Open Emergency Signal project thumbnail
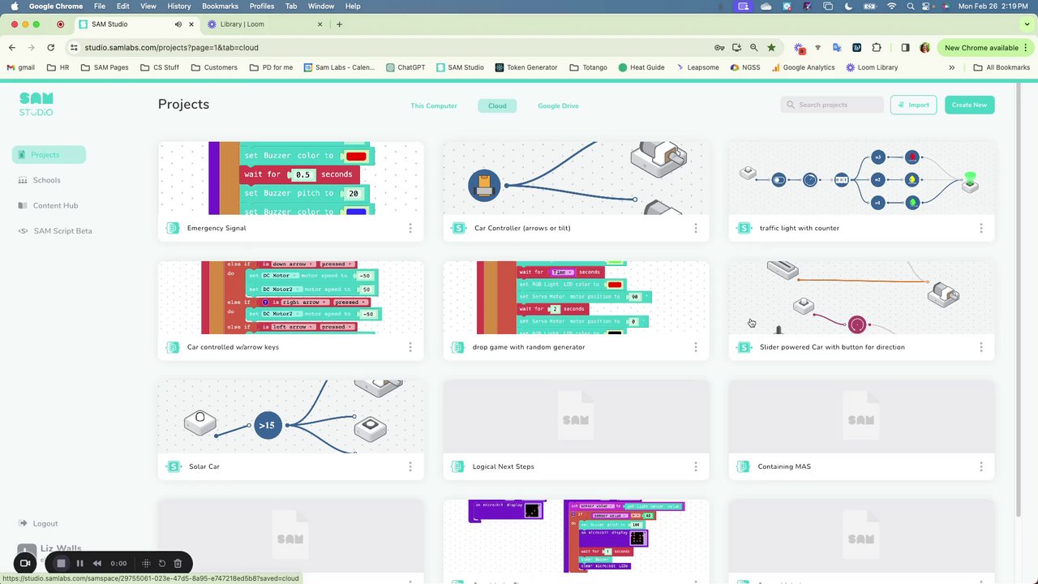 point(290,178)
